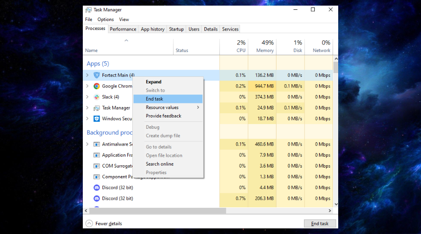Choose End task in the context menu

168,99
